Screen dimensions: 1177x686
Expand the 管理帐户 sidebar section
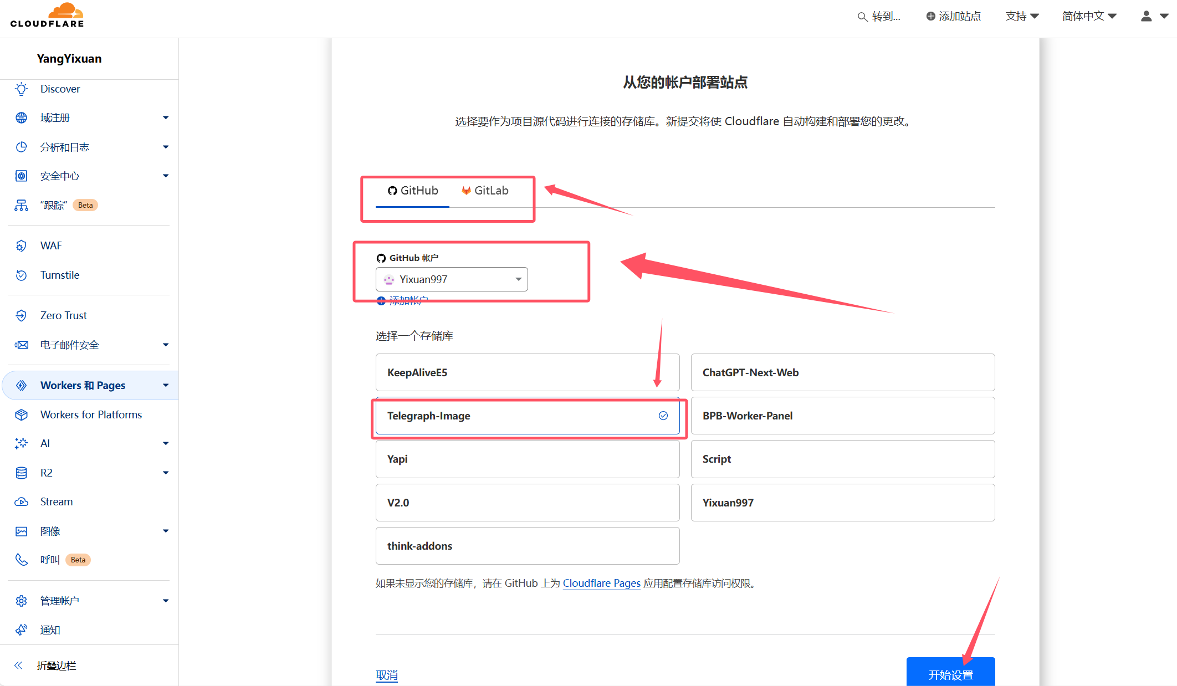pyautogui.click(x=166, y=601)
